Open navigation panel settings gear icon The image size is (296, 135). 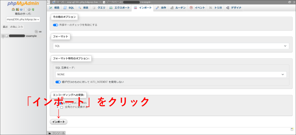tap(29, 9)
